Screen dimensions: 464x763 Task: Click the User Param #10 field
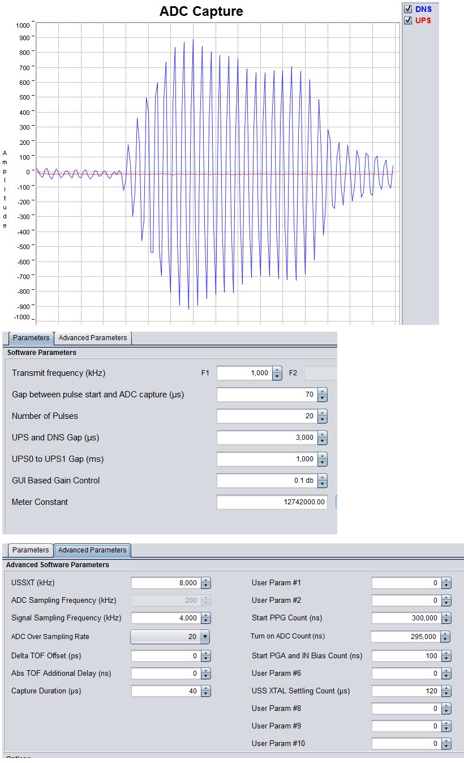click(406, 744)
